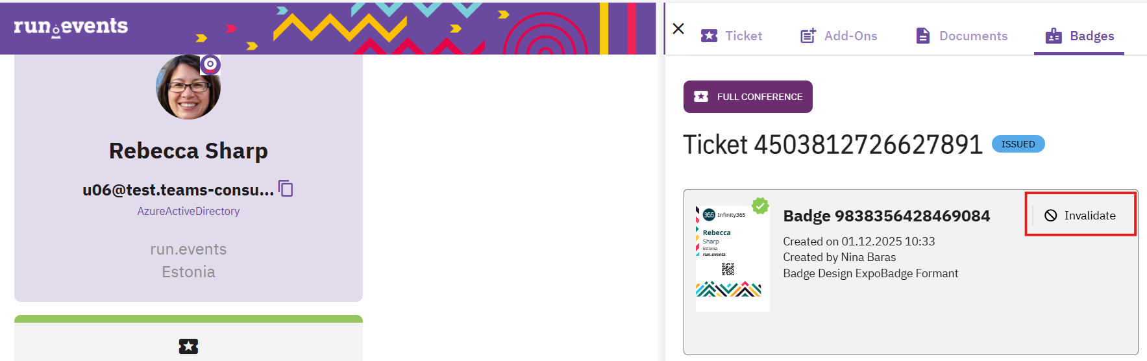This screenshot has width=1147, height=361.
Task: Click the FULL CONFERENCE ticket type button
Action: click(x=748, y=97)
